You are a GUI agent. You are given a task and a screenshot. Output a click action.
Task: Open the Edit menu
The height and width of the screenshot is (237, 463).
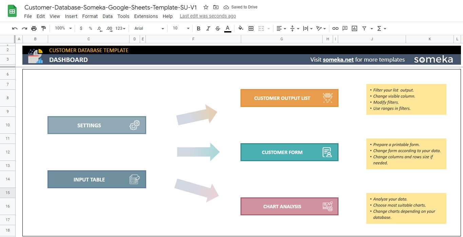tap(41, 16)
